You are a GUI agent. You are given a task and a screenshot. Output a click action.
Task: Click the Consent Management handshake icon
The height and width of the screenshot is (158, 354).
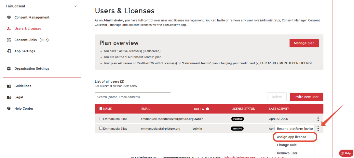point(9,17)
